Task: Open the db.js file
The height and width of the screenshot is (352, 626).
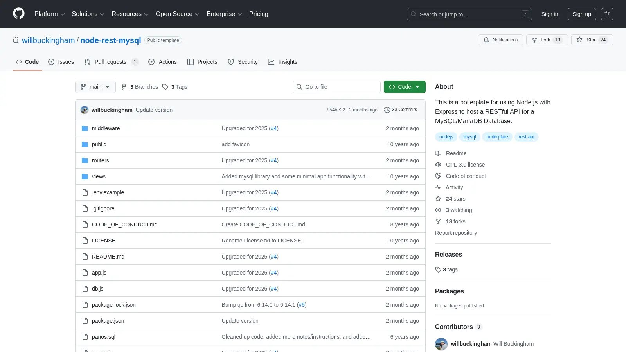Action: click(x=98, y=289)
